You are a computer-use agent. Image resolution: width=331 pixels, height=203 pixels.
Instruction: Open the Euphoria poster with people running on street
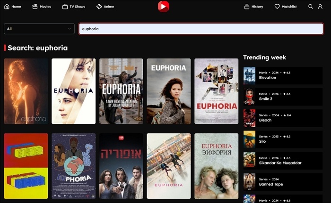(169, 166)
